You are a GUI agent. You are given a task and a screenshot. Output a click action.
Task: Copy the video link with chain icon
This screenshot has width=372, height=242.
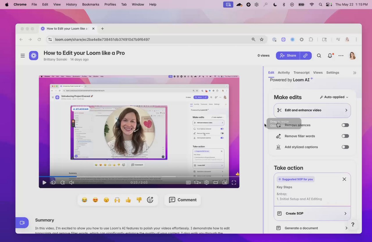[305, 56]
